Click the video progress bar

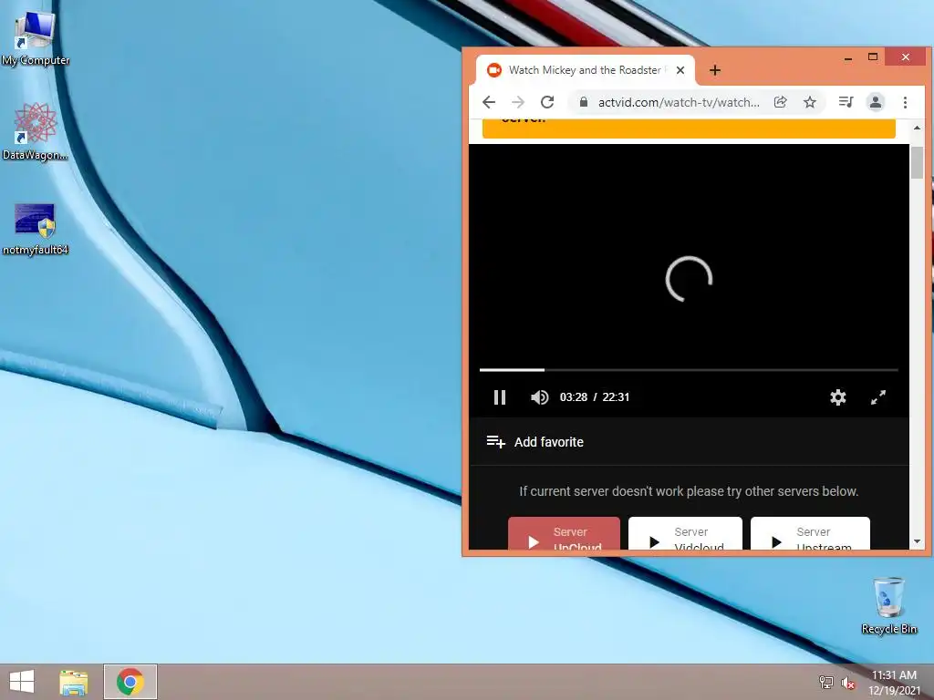click(689, 370)
